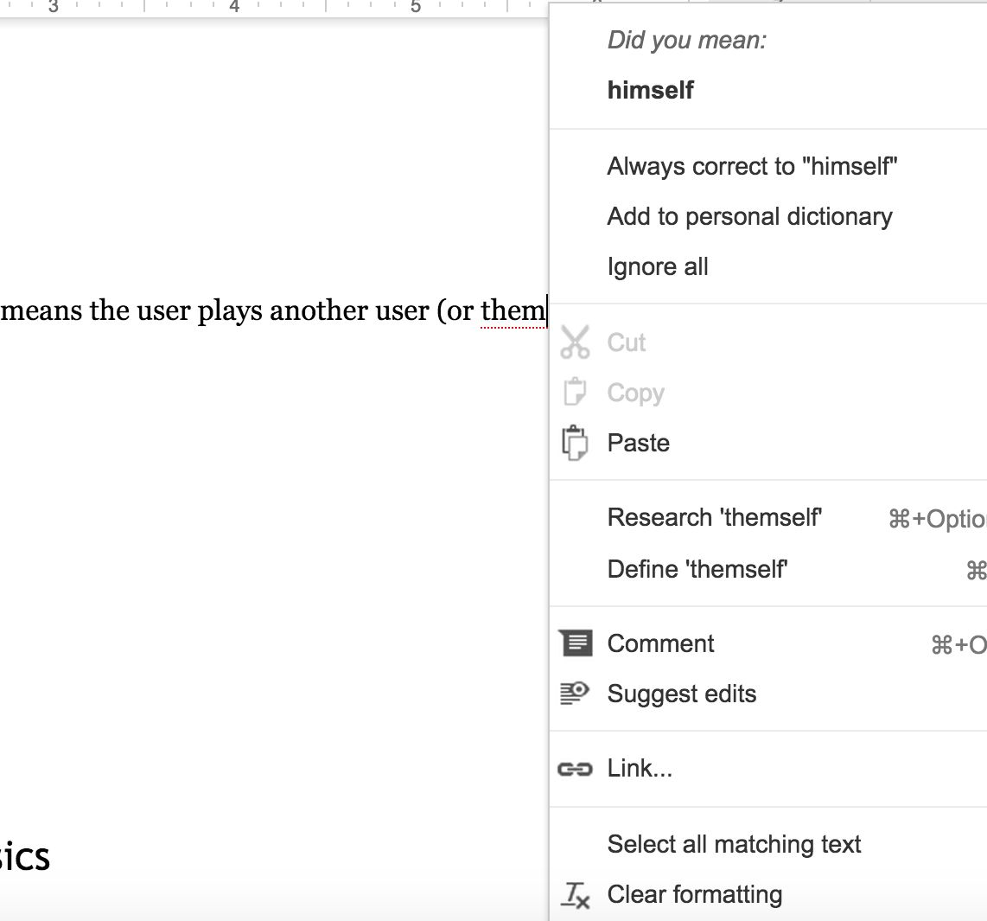Choose Select all matching text
The image size is (987, 921).
[734, 844]
